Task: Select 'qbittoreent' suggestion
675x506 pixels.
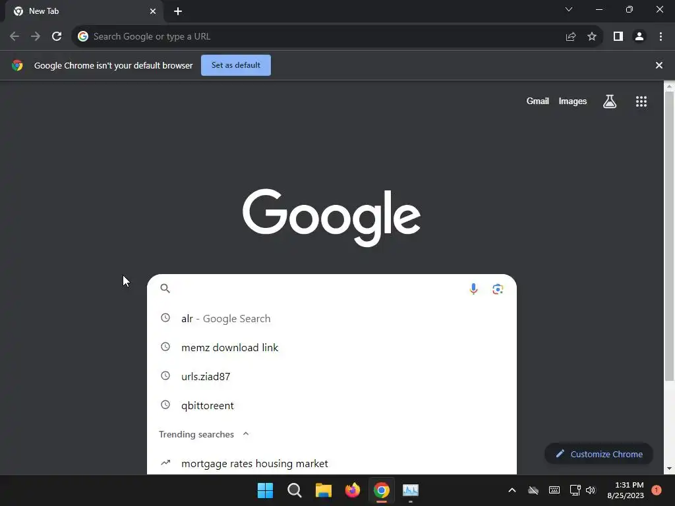Action: click(x=332, y=405)
